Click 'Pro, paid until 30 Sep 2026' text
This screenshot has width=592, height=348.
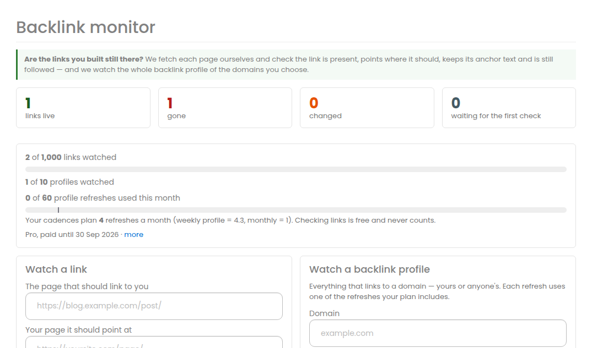[72, 234]
